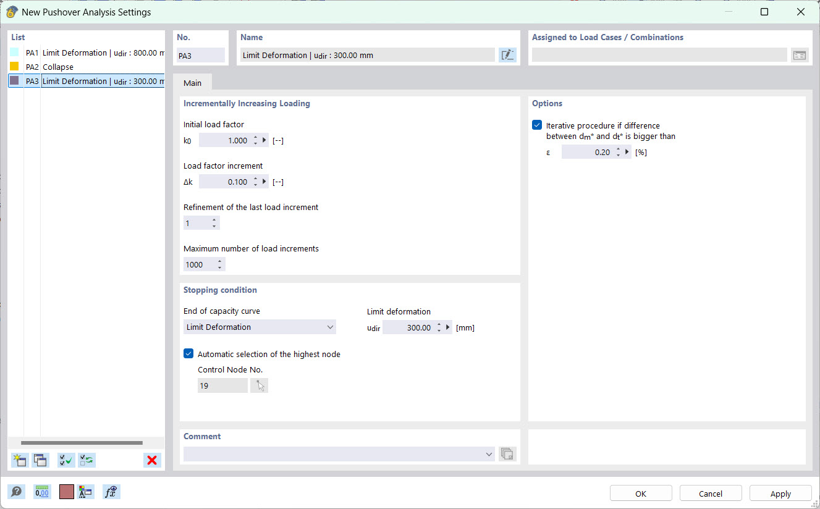Create a new pushover analysis entry

19,460
